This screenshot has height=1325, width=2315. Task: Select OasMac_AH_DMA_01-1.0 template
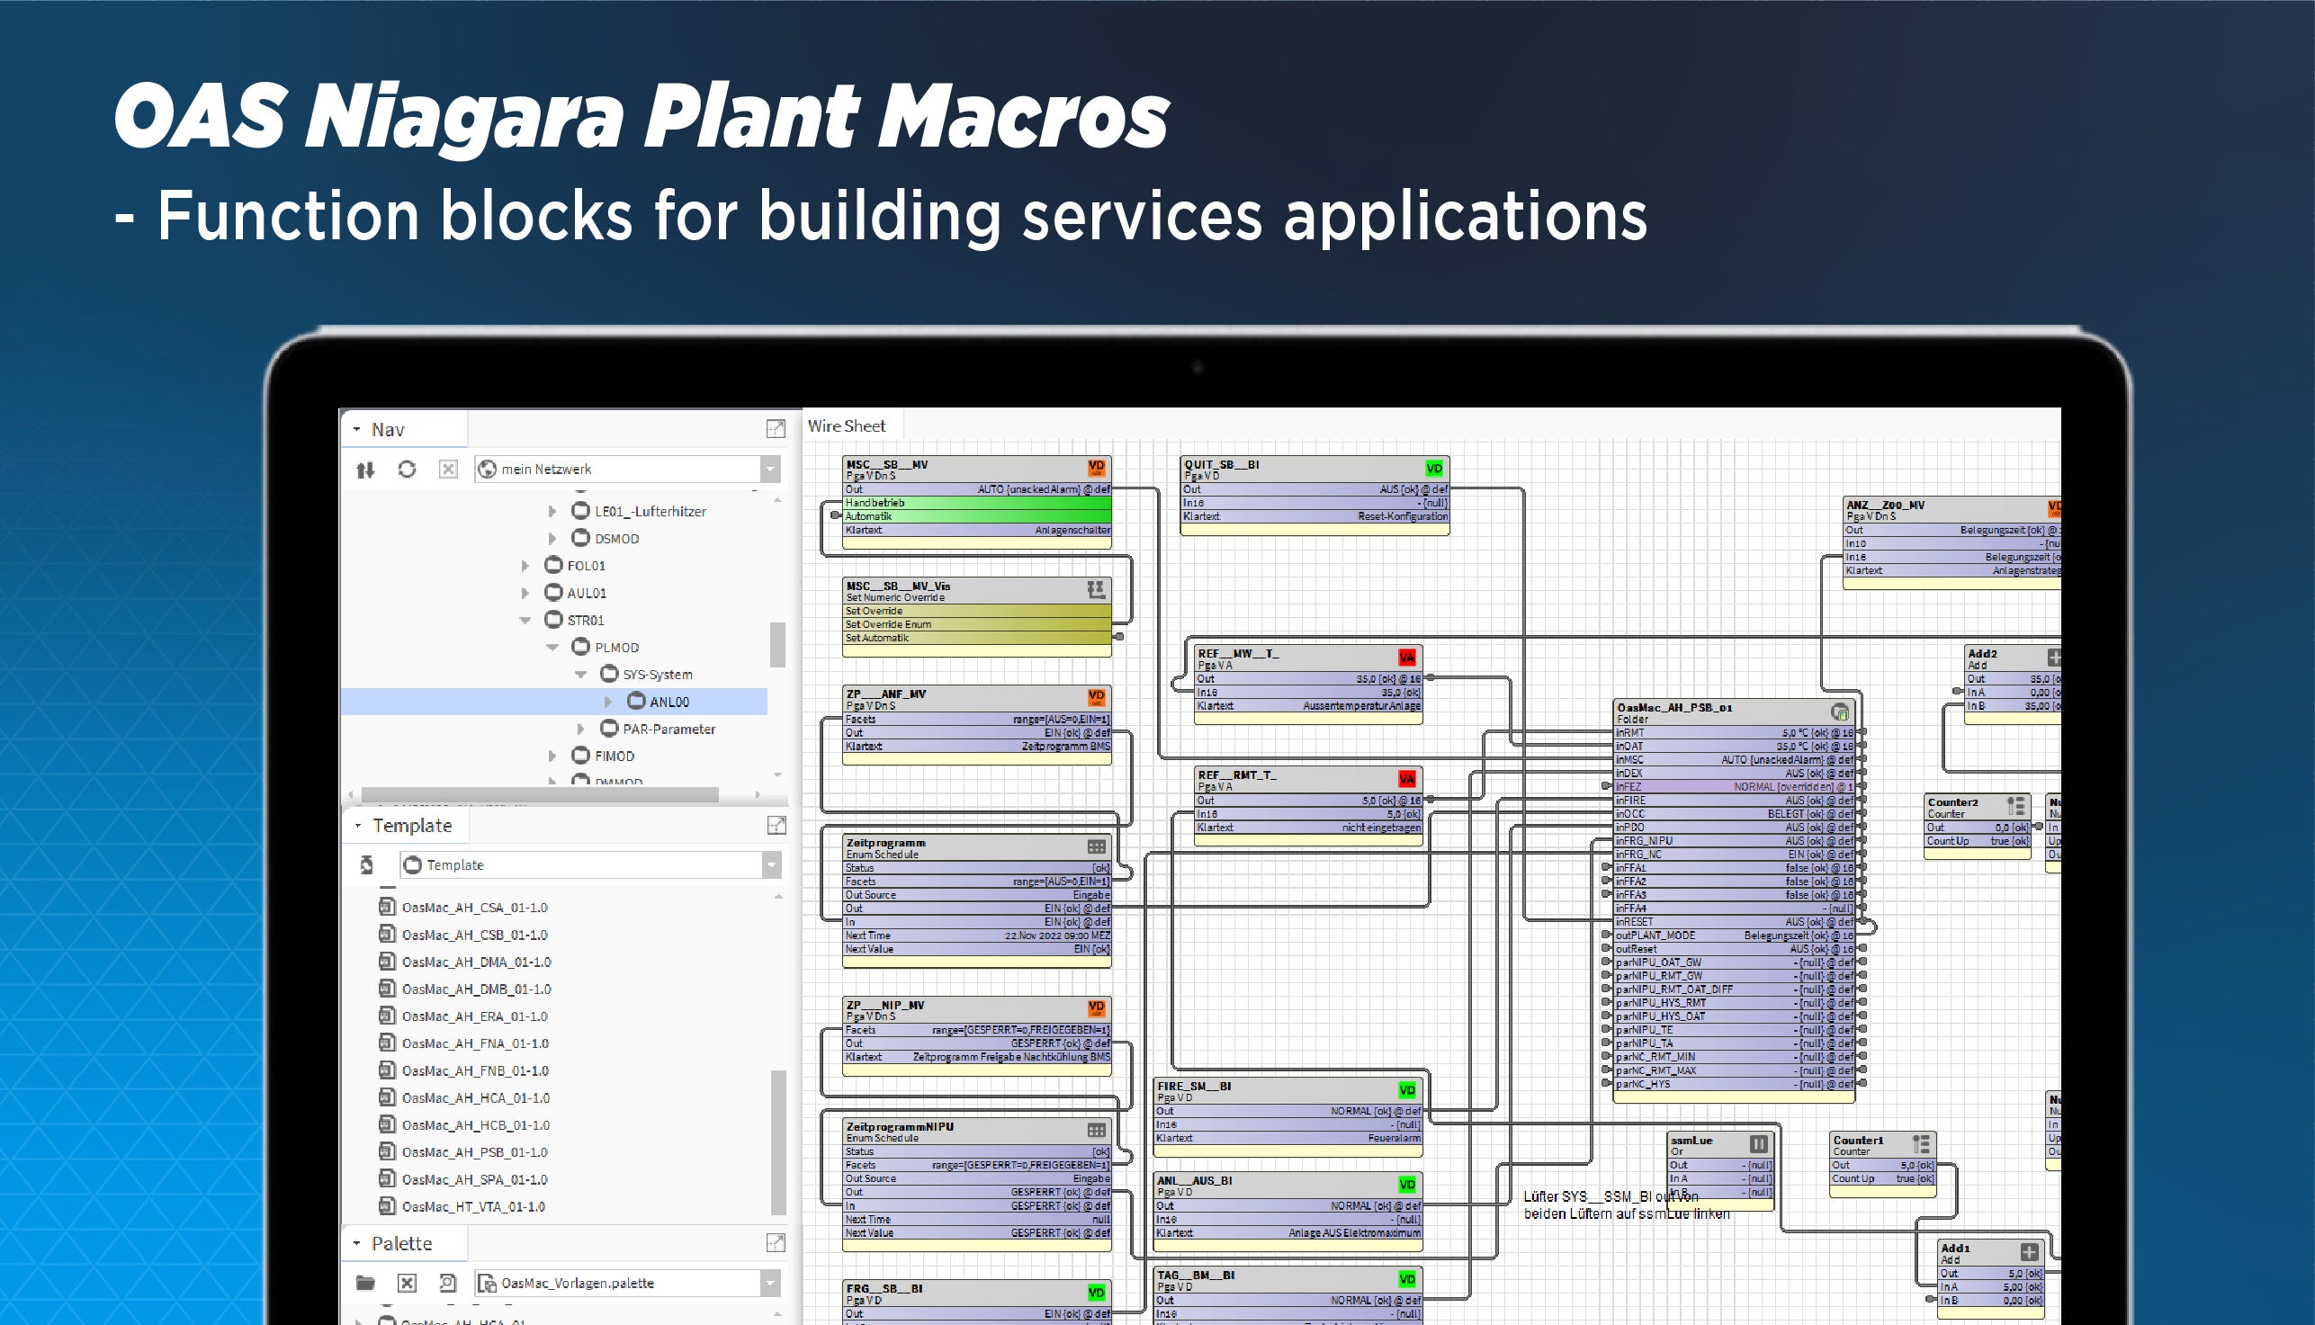tap(477, 962)
